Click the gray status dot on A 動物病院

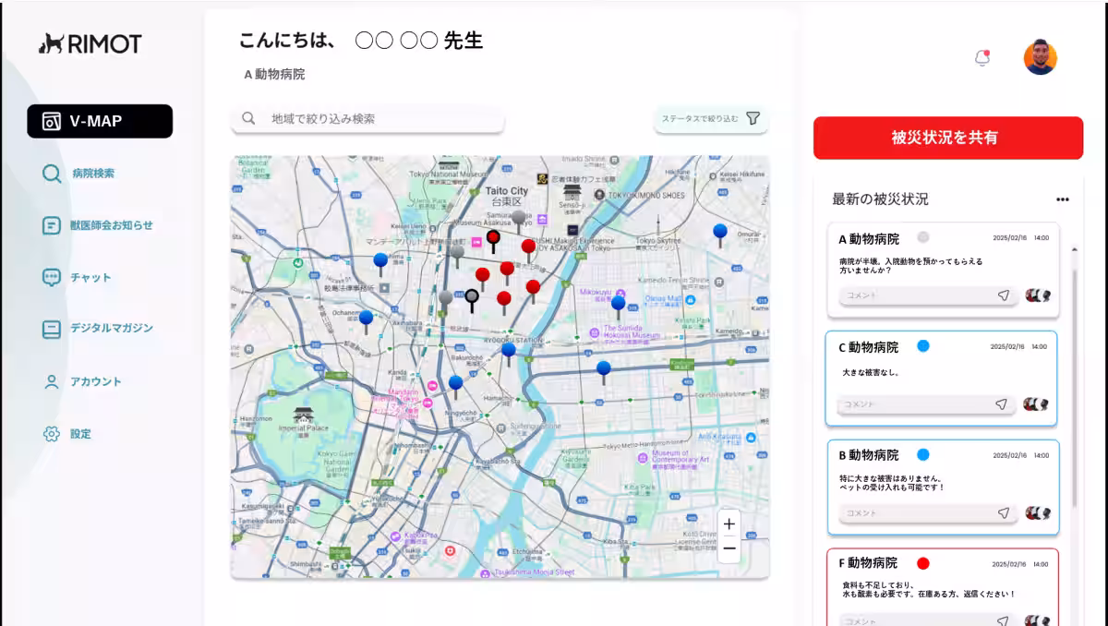click(922, 237)
